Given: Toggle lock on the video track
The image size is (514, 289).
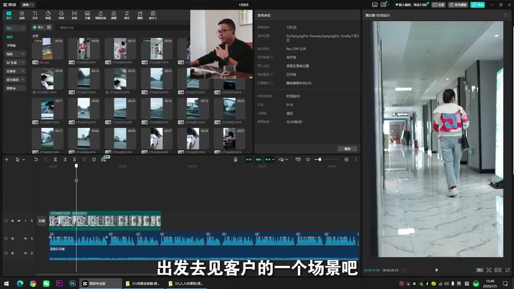Looking at the screenshot, I should (x=12, y=221).
